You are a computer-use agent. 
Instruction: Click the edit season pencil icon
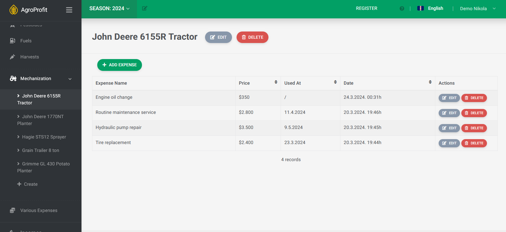145,9
